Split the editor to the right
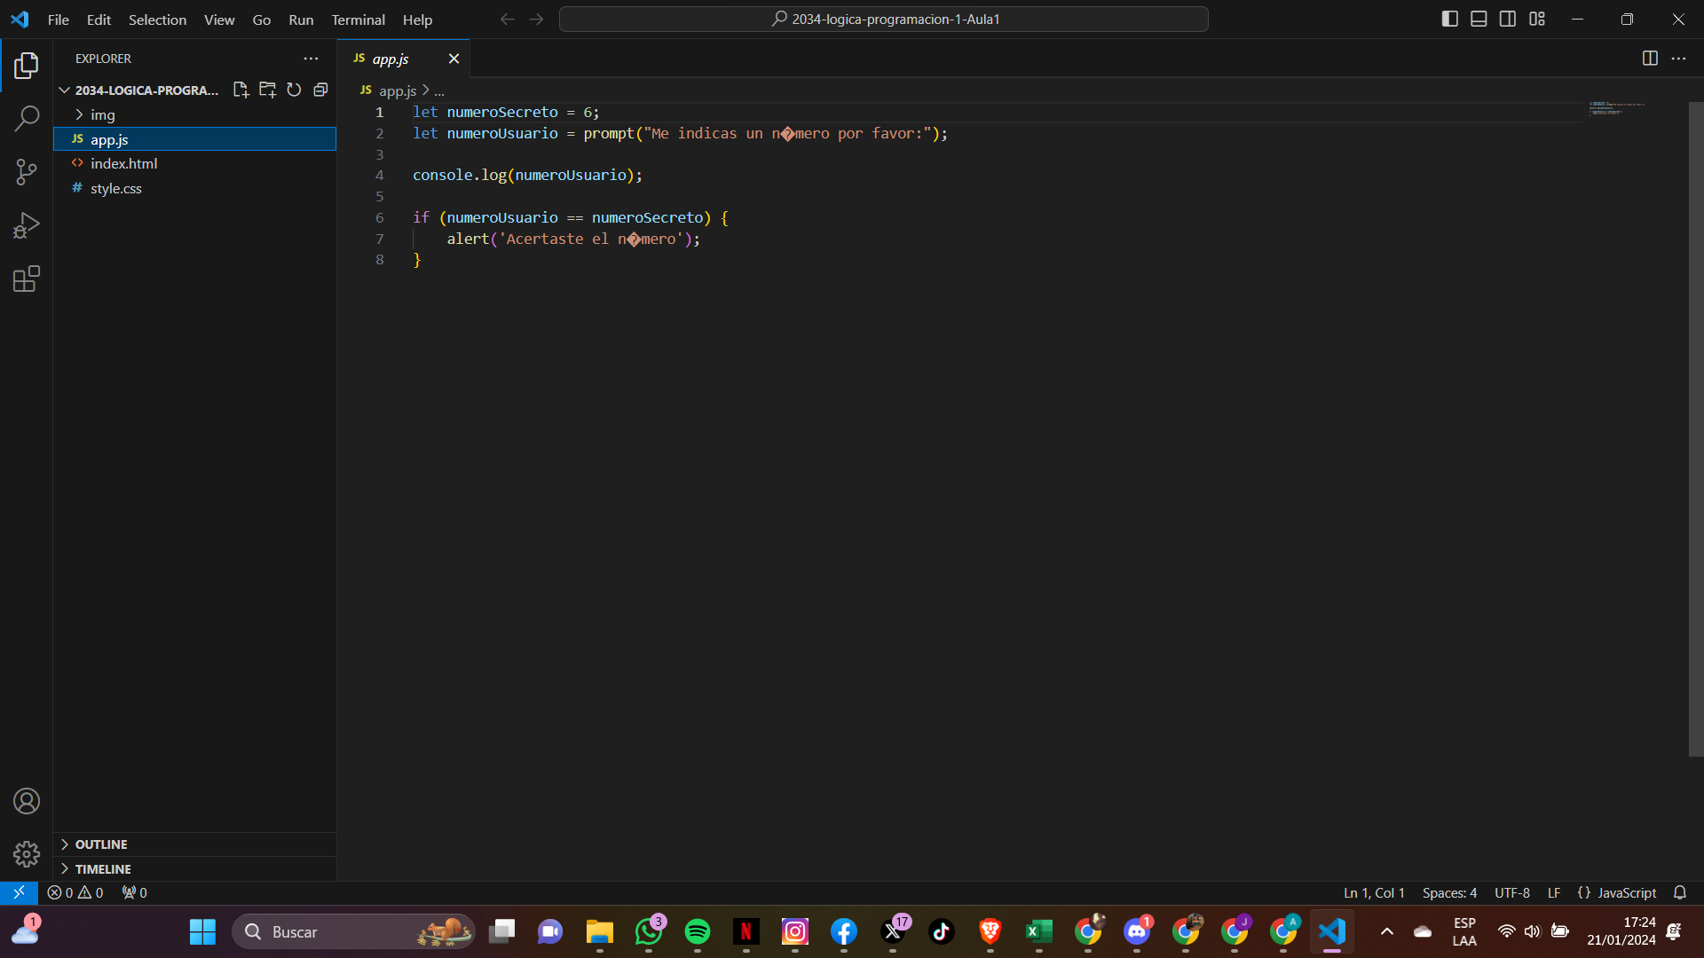 (x=1650, y=59)
